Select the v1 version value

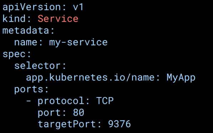click(x=78, y=7)
